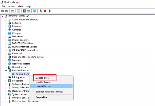155x106 pixels.
Task: Show/hide console tree toolbar icon
Action: click(x=13, y=11)
